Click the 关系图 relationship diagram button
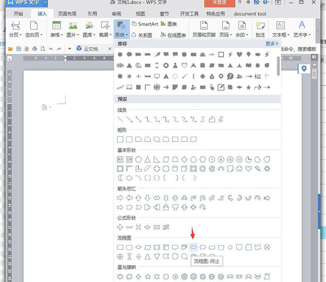Viewport: 326px width, 282px height. (x=142, y=35)
